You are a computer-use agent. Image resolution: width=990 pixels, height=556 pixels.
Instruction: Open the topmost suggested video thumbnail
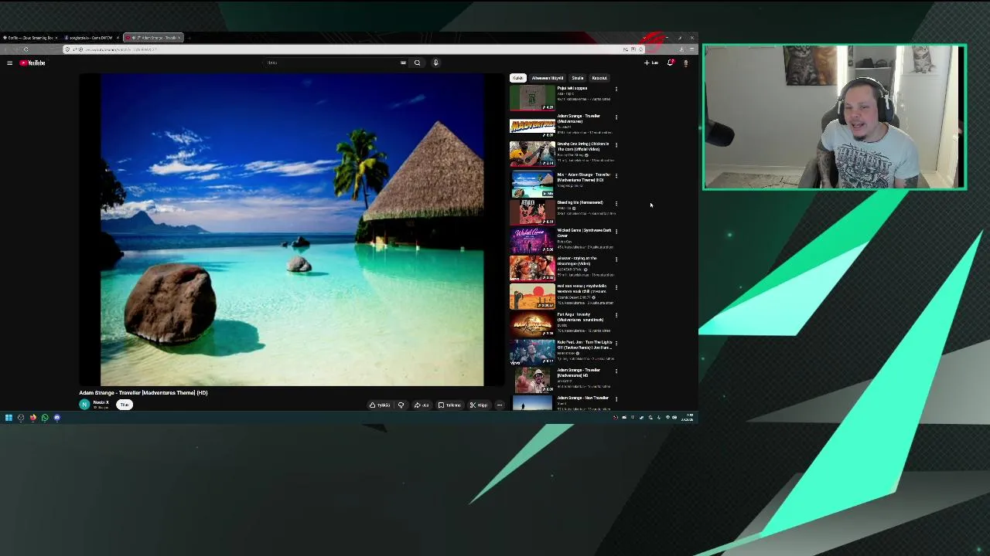532,98
